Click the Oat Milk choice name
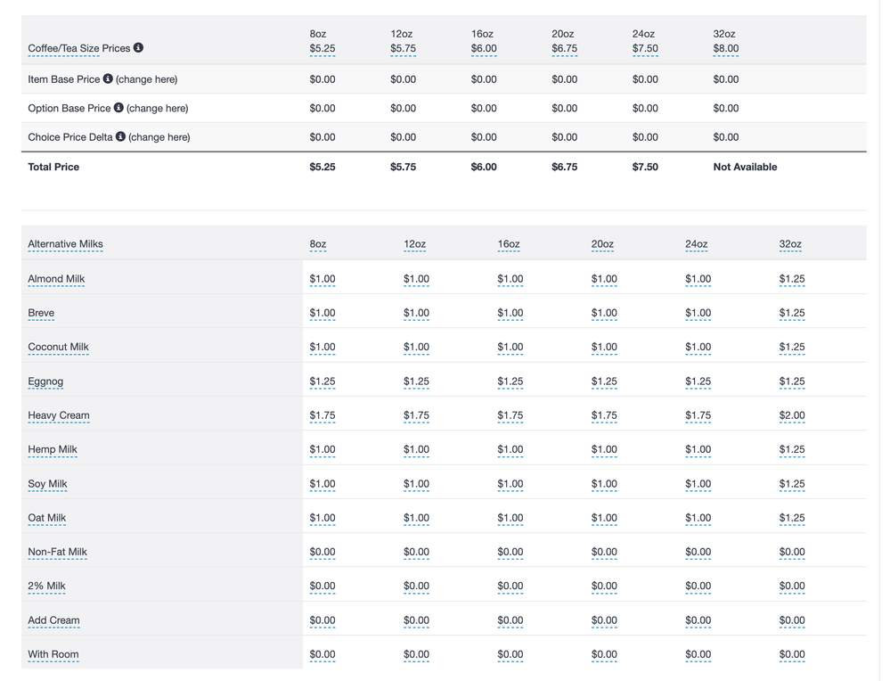Viewport: 890px width, 681px height. point(46,518)
